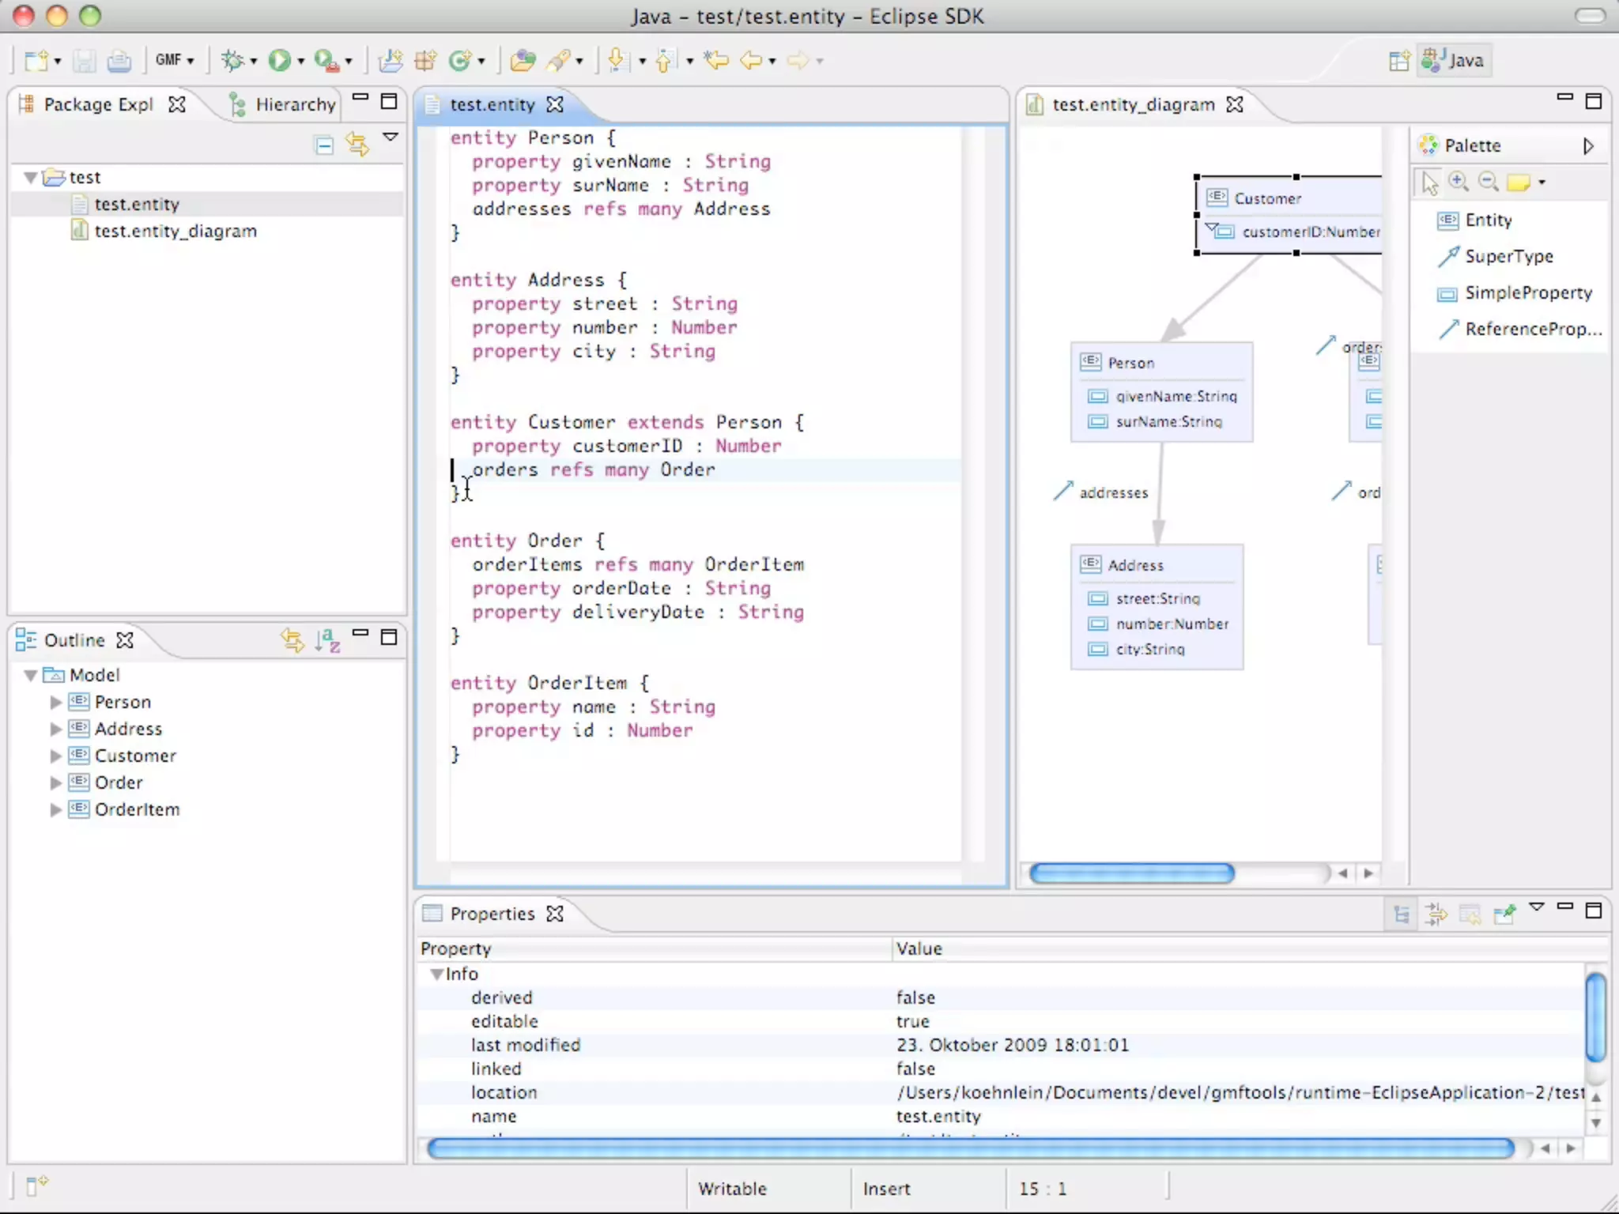This screenshot has height=1214, width=1619.
Task: Toggle Link with Editor in Package Explorer
Action: pos(357,145)
